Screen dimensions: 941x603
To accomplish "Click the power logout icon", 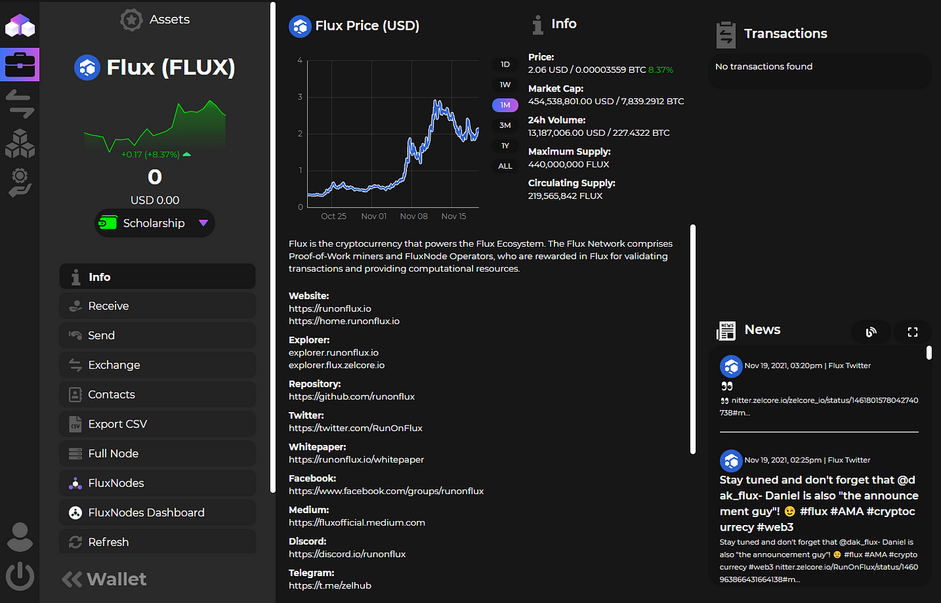I will point(19,576).
